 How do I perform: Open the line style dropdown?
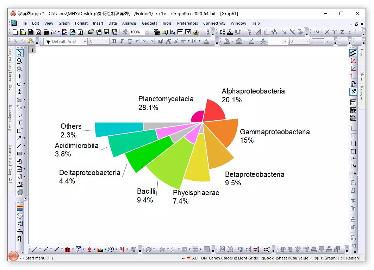coord(285,41)
